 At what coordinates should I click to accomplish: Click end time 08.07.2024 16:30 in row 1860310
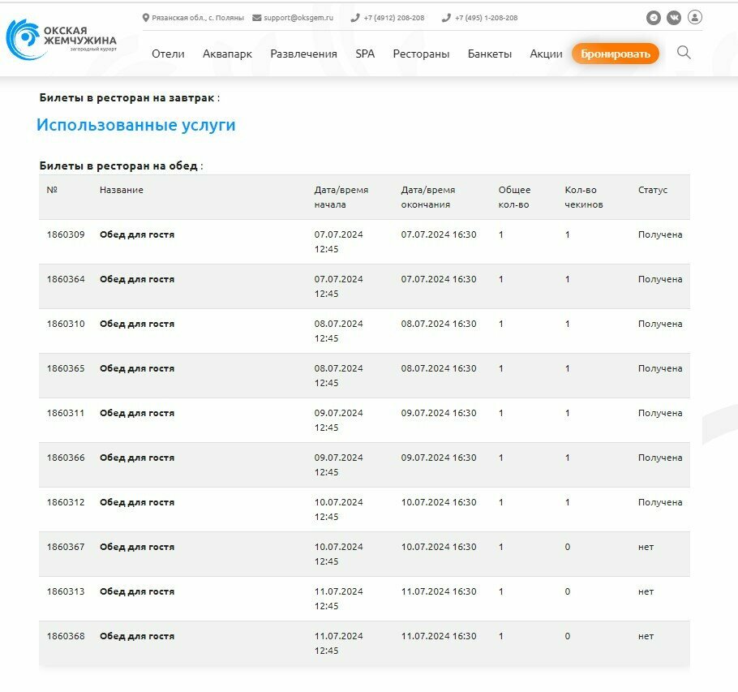(439, 324)
